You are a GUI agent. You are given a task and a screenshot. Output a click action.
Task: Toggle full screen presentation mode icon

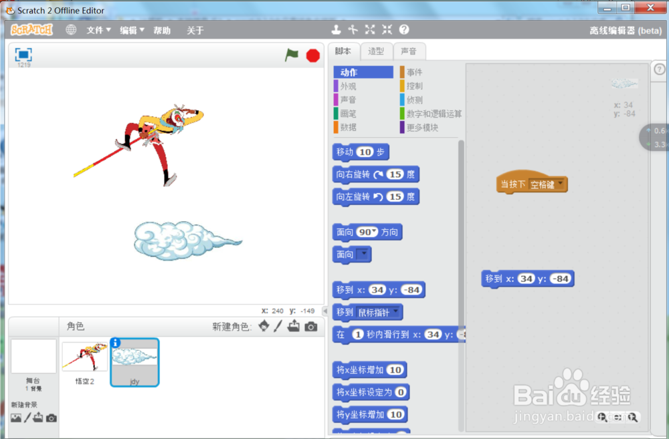pos(23,55)
